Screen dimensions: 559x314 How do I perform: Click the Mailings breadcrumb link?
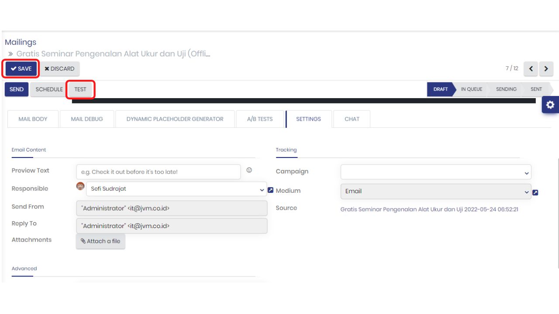21,42
